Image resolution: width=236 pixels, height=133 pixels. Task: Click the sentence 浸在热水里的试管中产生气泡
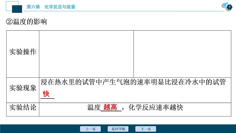[x=85, y=82]
